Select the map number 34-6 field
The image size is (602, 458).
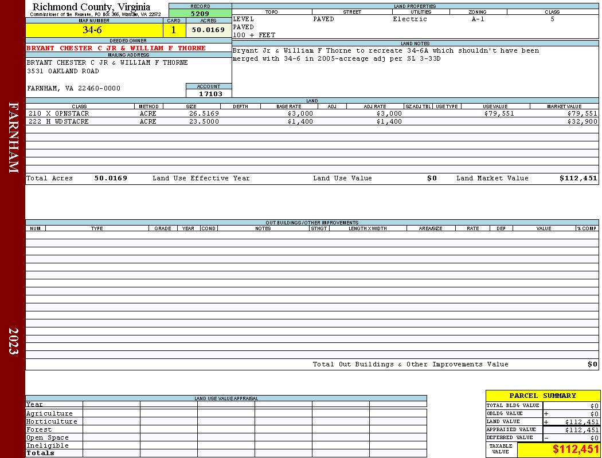coord(94,30)
